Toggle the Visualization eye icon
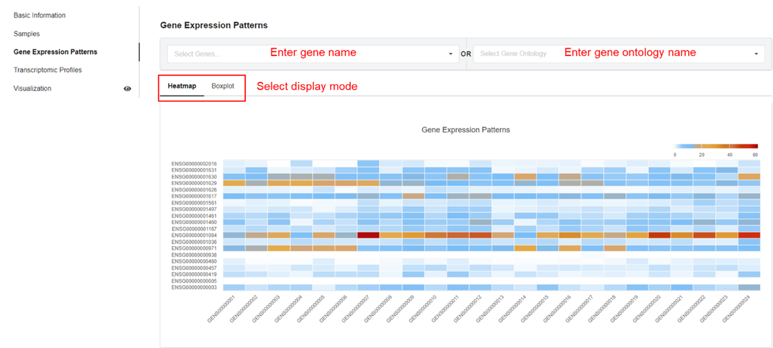The width and height of the screenshot is (773, 348). pyautogui.click(x=127, y=89)
